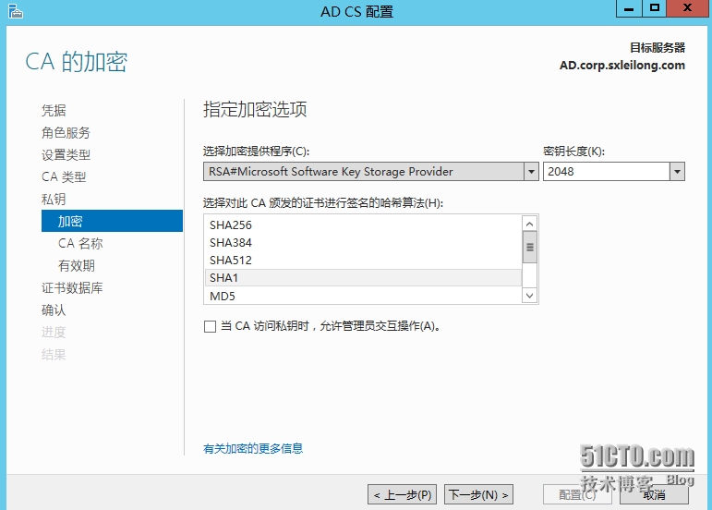This screenshot has height=510, width=712.
Task: Open the cryptographic provider dropdown arrow
Action: click(x=531, y=172)
